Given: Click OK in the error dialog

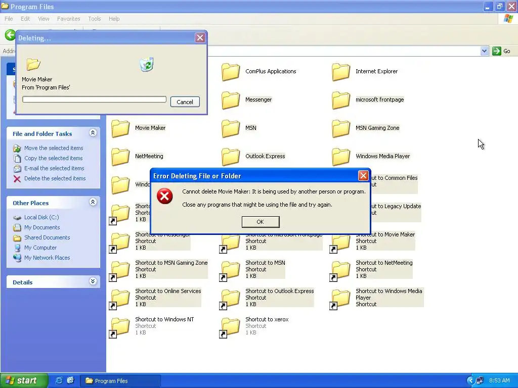Looking at the screenshot, I should pos(261,222).
